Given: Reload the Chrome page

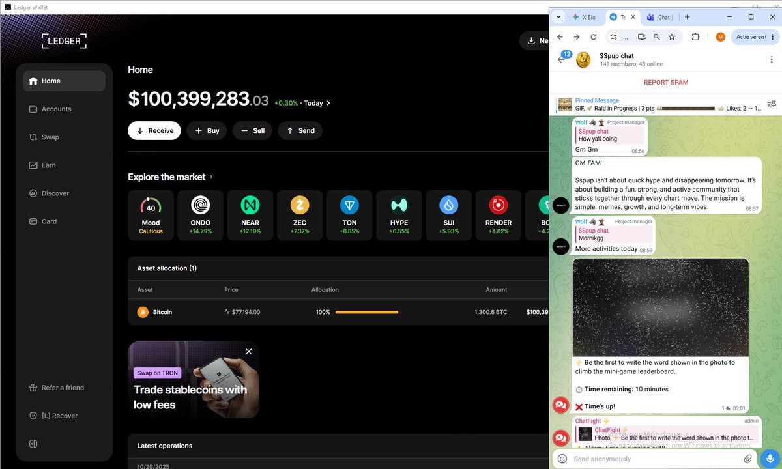Looking at the screenshot, I should point(594,37).
